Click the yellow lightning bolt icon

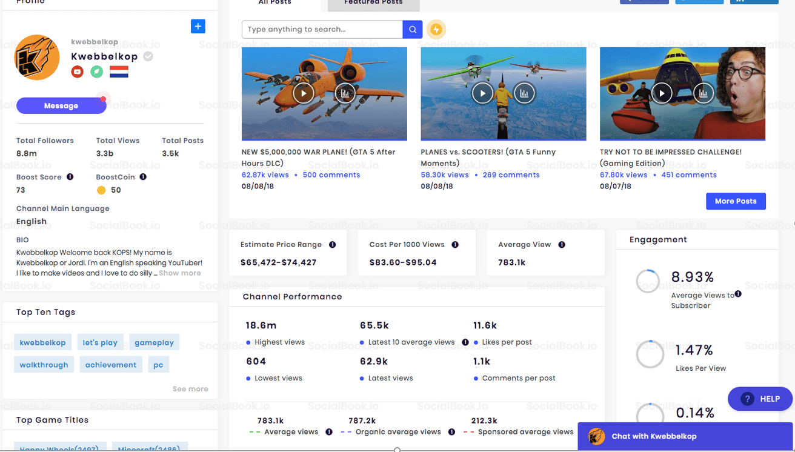(x=436, y=29)
